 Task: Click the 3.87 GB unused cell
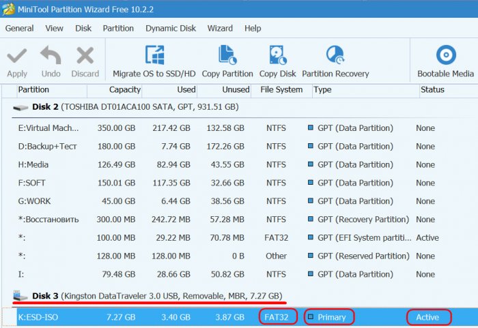230,317
